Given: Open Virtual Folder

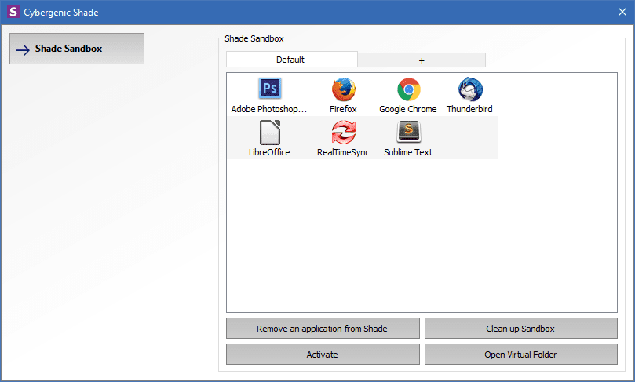Looking at the screenshot, I should pos(521,354).
